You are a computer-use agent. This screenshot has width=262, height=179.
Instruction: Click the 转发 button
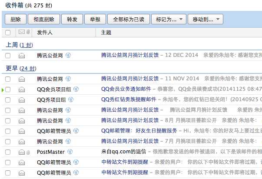[x=72, y=20]
